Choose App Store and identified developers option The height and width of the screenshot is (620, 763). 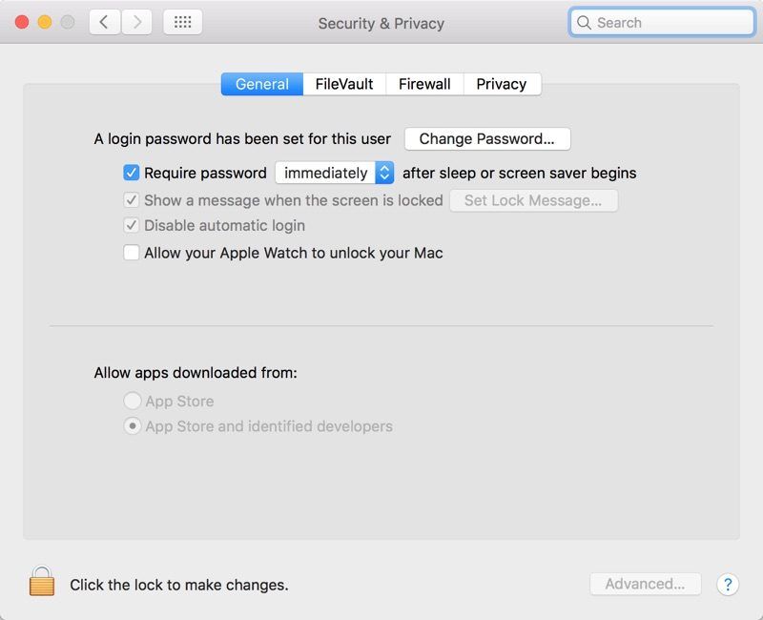[133, 426]
